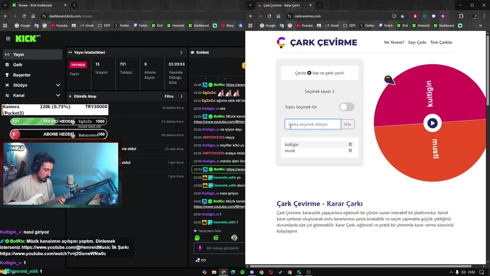This screenshot has width=490, height=276.
Task: Open the Kick dashboard hamburger menu
Action: point(8,39)
